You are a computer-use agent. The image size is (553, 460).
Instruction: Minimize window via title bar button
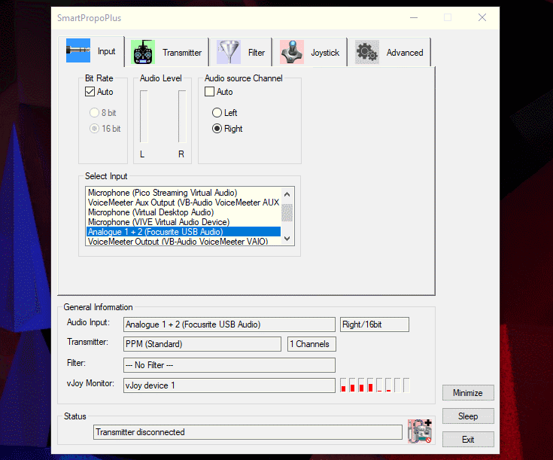(x=414, y=17)
